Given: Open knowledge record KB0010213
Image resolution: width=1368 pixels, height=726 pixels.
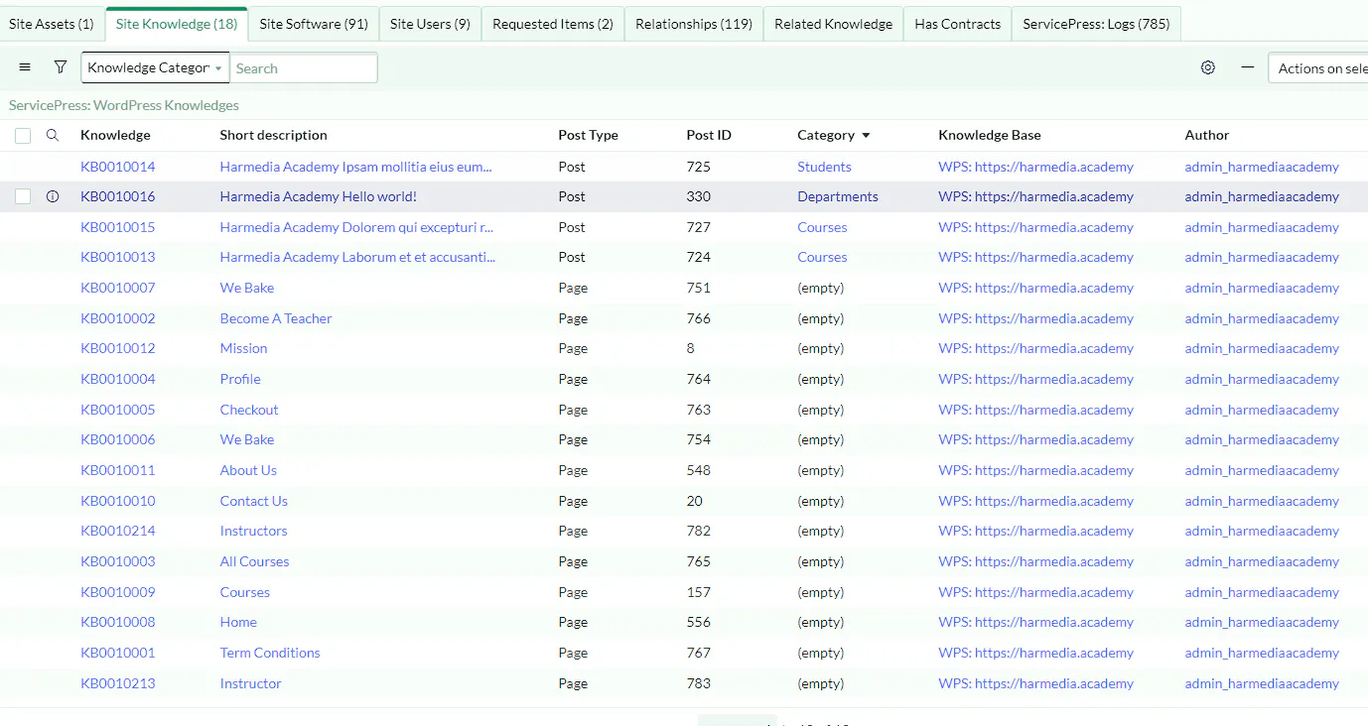Looking at the screenshot, I should coord(118,683).
